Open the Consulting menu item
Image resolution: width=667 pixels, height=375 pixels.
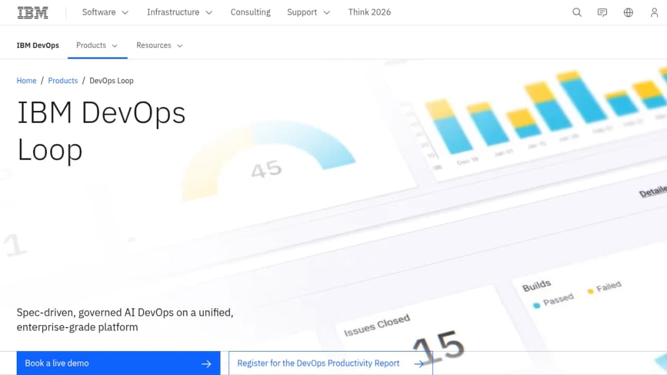click(x=251, y=12)
